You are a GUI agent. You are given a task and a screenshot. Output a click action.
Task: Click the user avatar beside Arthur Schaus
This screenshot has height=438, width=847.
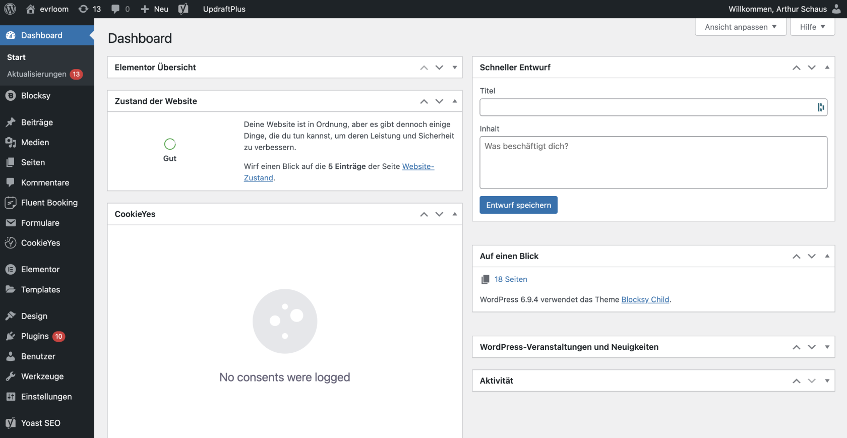coord(836,9)
